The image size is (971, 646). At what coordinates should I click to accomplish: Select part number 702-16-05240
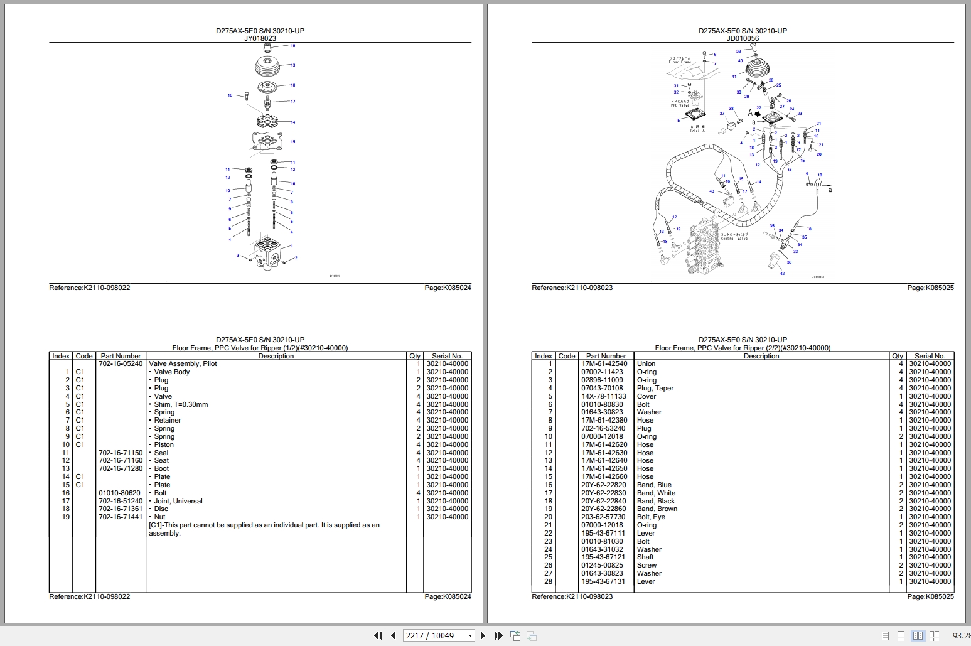(121, 363)
